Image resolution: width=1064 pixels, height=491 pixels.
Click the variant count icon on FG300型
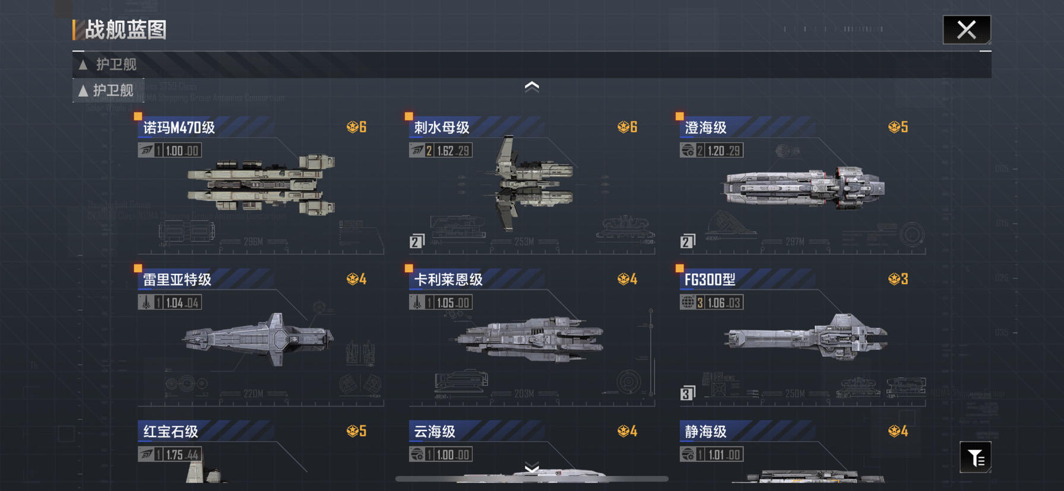(x=688, y=393)
